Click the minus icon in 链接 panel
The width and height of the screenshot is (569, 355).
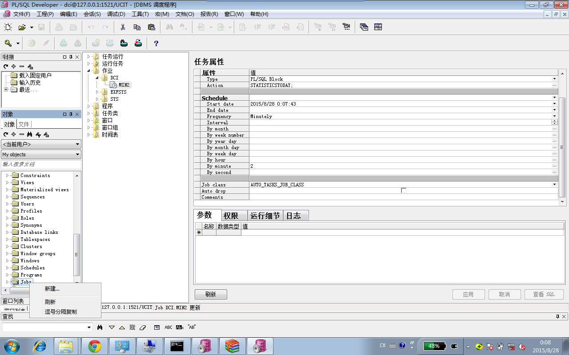pos(22,66)
